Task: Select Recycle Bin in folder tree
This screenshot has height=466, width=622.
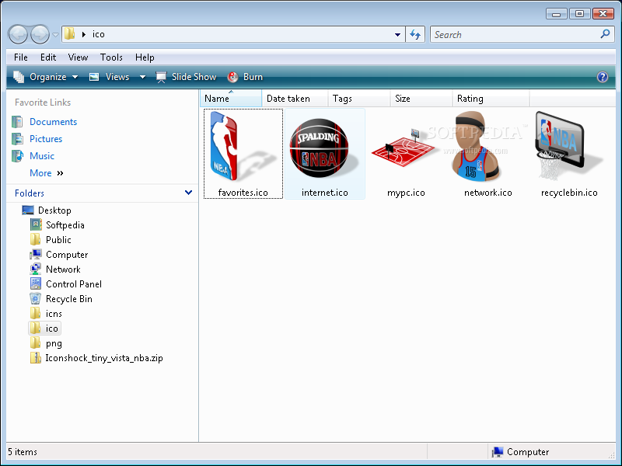Action: pyautogui.click(x=69, y=299)
